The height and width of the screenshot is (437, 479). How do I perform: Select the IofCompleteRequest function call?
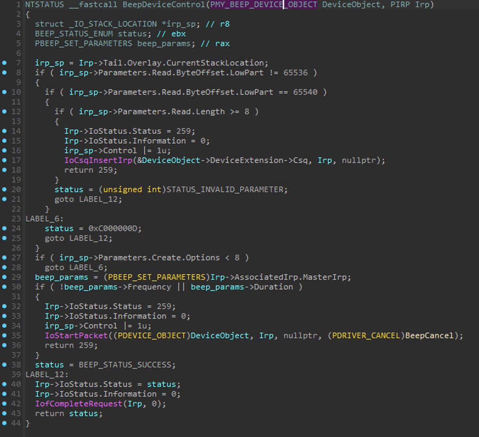[79, 403]
